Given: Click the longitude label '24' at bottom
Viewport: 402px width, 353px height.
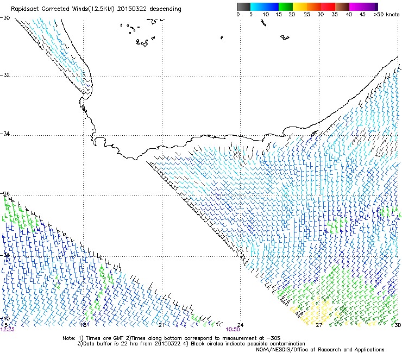Looking at the screenshot, I should [240, 325].
